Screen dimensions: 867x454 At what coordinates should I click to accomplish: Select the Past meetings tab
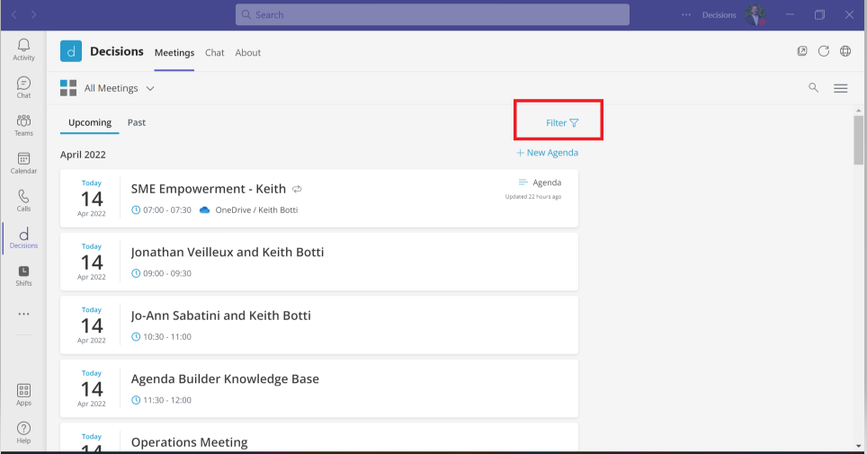pyautogui.click(x=137, y=122)
